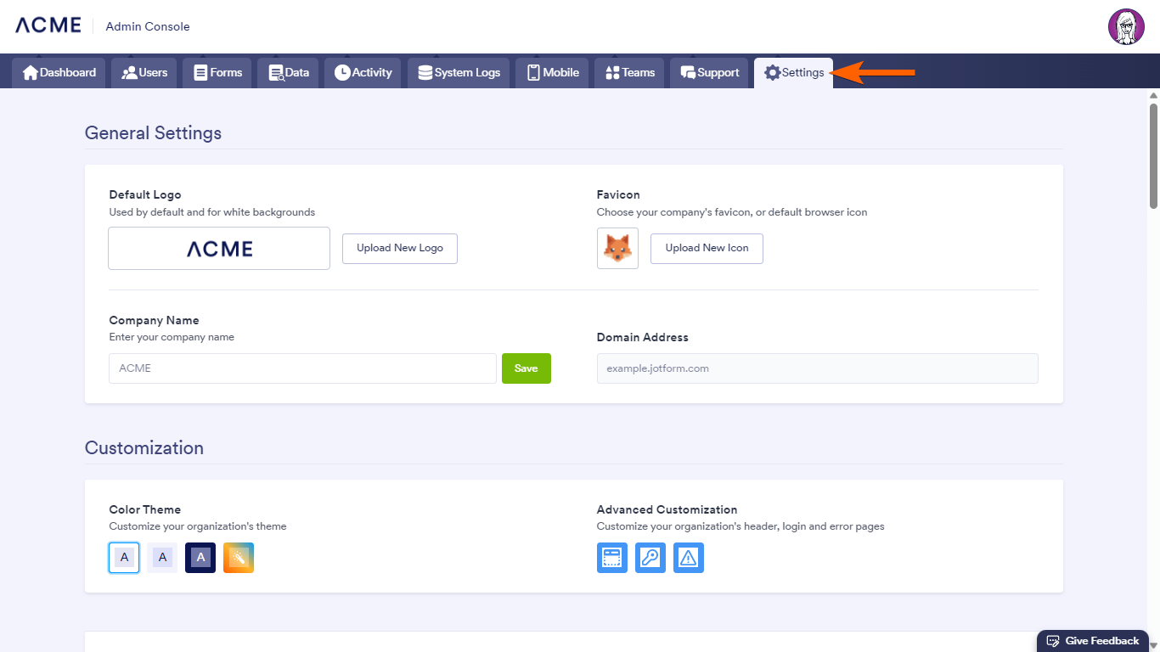The height and width of the screenshot is (652, 1160).
Task: Open the Teams tab
Action: click(x=629, y=73)
